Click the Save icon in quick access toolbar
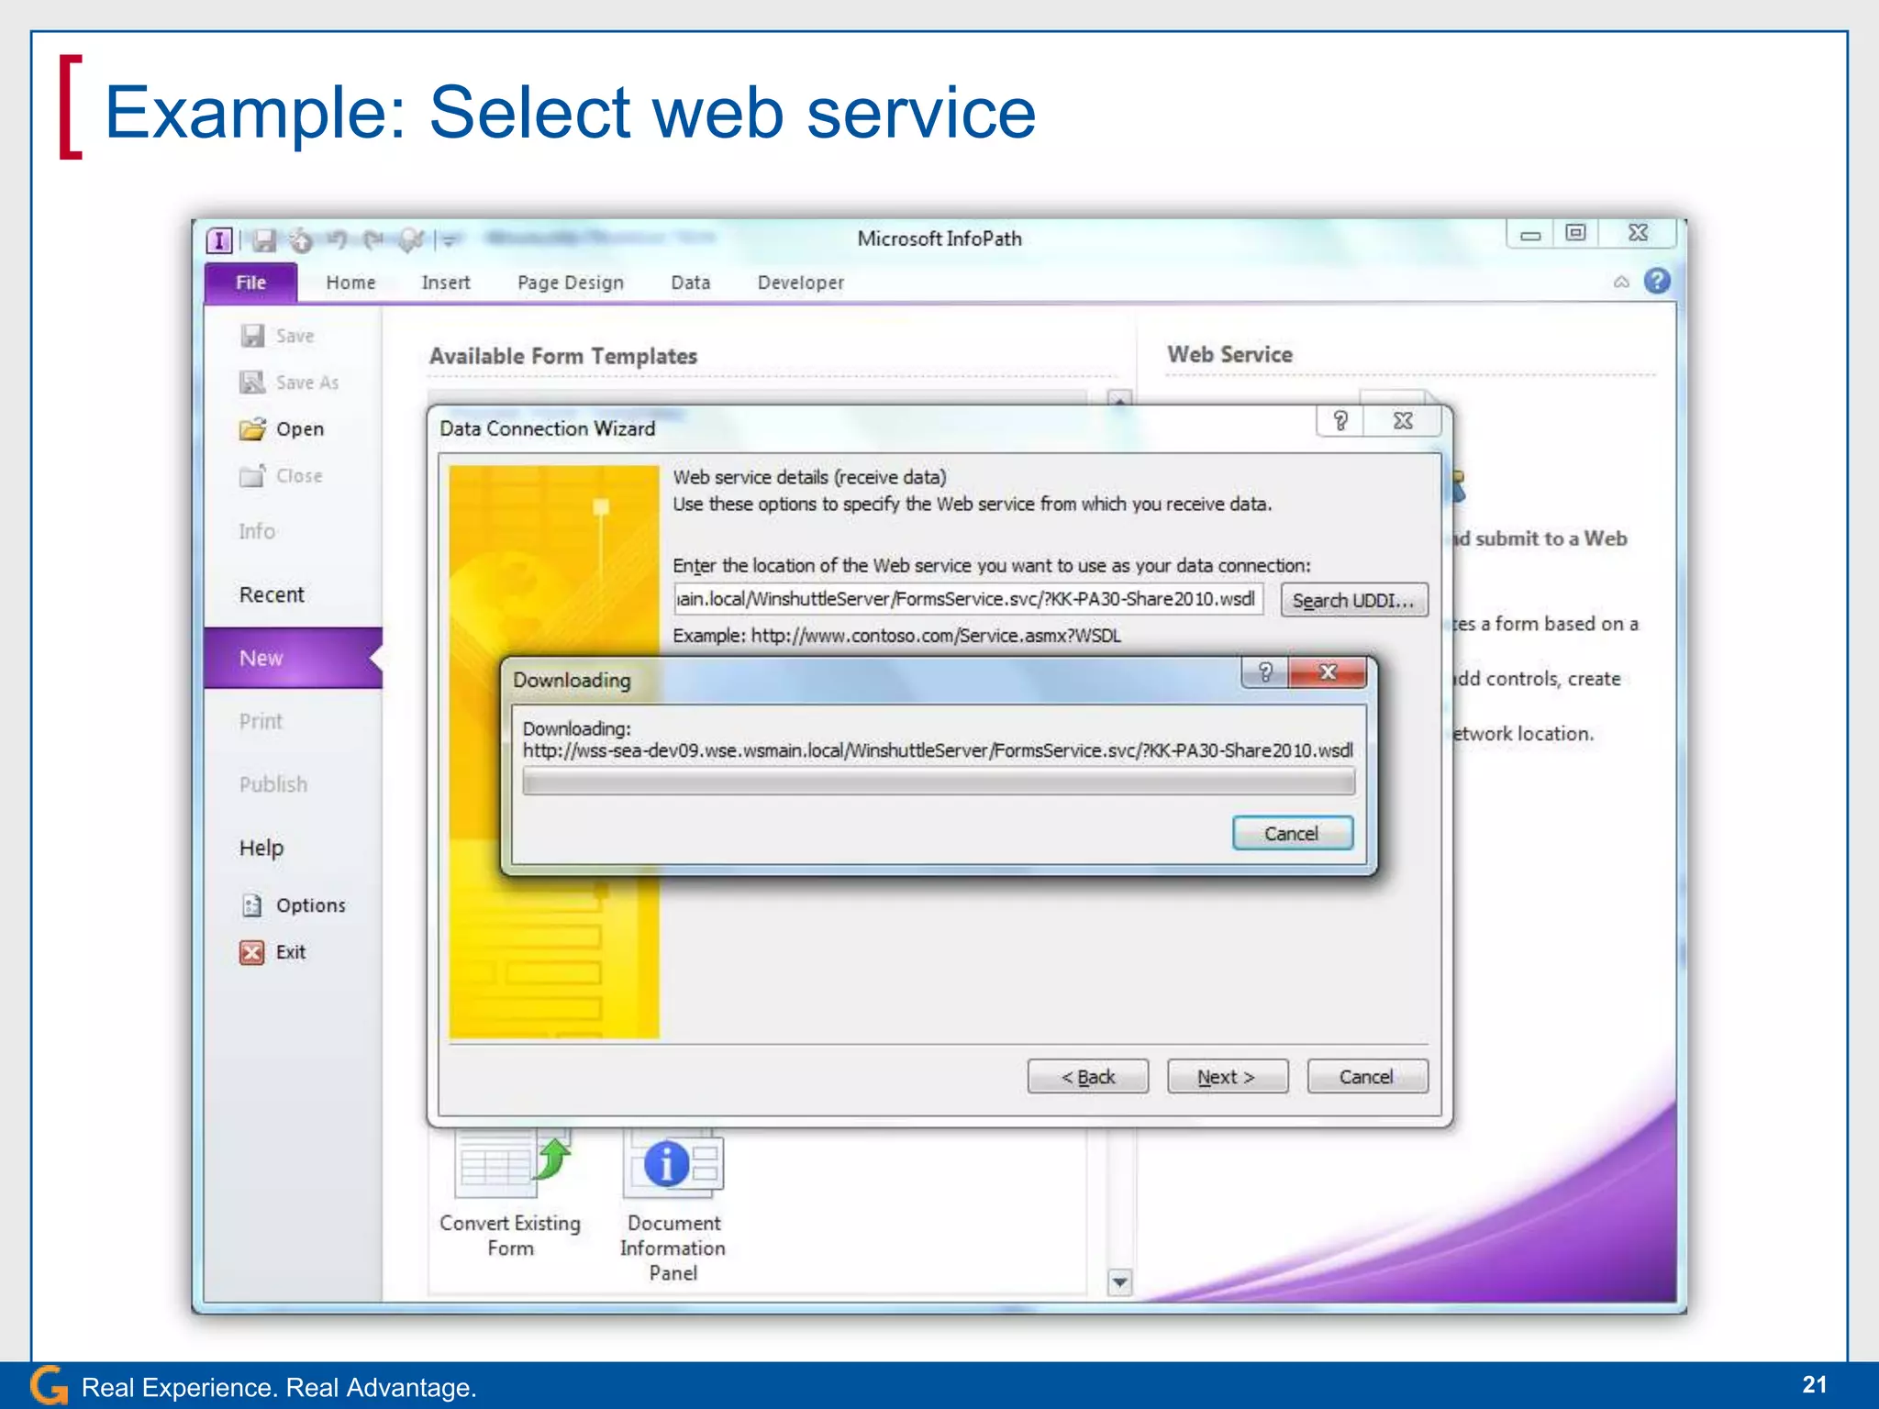The image size is (1879, 1409). coord(264,240)
